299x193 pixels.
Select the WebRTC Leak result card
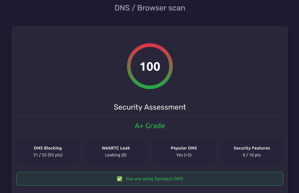[116, 152]
